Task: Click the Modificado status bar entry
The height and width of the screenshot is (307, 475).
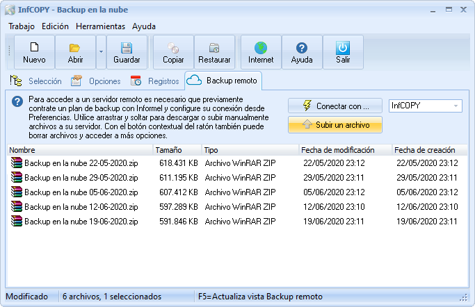Action: [x=26, y=297]
